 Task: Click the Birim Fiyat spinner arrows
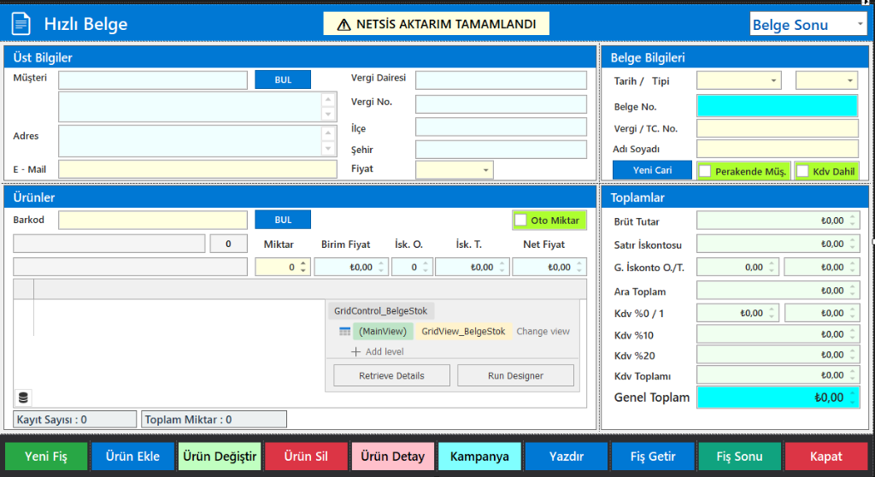click(x=381, y=267)
